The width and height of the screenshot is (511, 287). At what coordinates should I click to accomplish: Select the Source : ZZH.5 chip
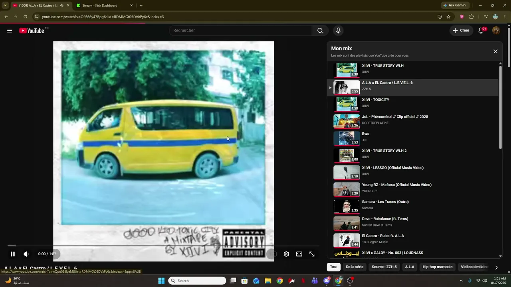[x=384, y=267]
